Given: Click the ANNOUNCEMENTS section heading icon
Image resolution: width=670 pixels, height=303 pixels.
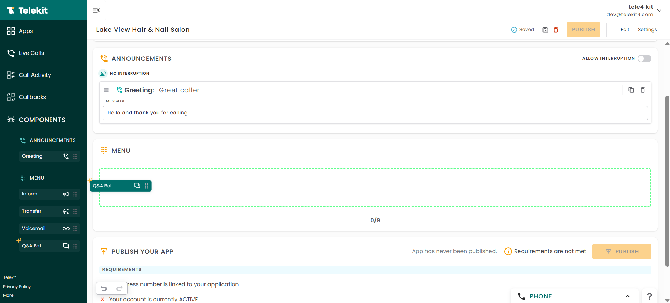Looking at the screenshot, I should pyautogui.click(x=104, y=58).
